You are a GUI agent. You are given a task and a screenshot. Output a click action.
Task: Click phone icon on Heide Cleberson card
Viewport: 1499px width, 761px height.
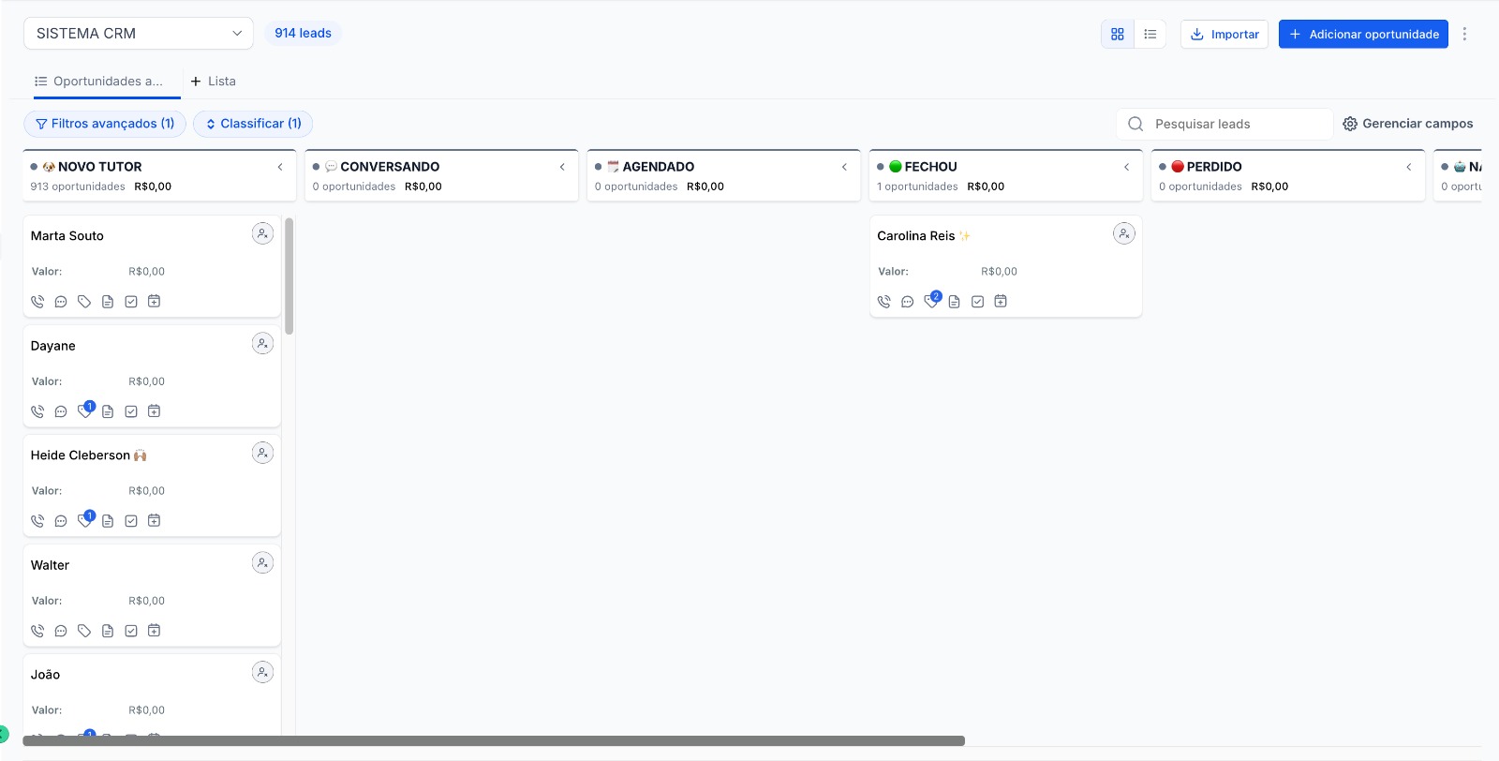[x=37, y=521]
